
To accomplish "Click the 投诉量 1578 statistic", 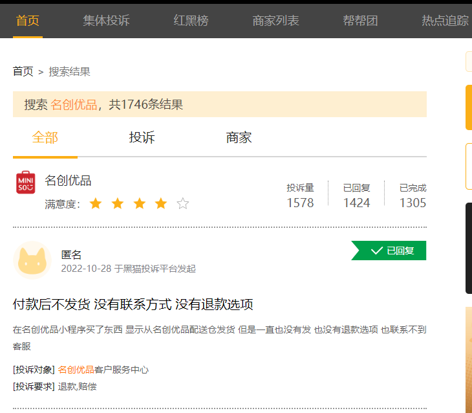I will point(300,196).
